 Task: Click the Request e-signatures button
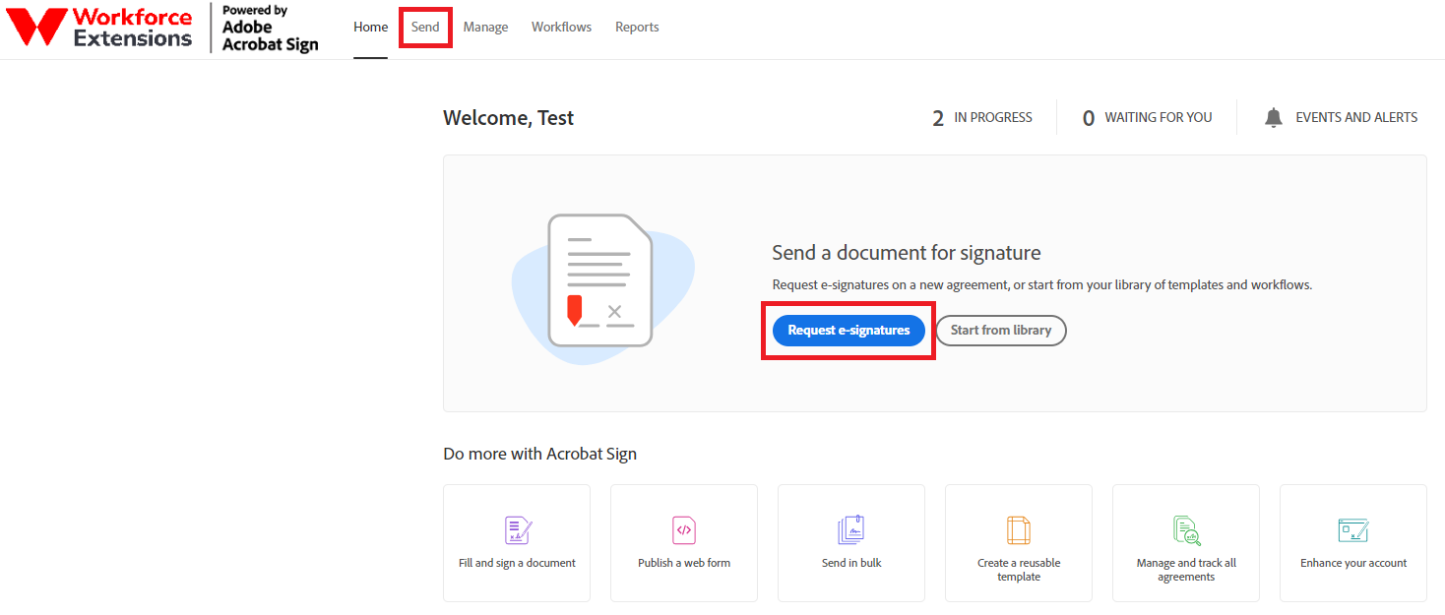pyautogui.click(x=848, y=331)
